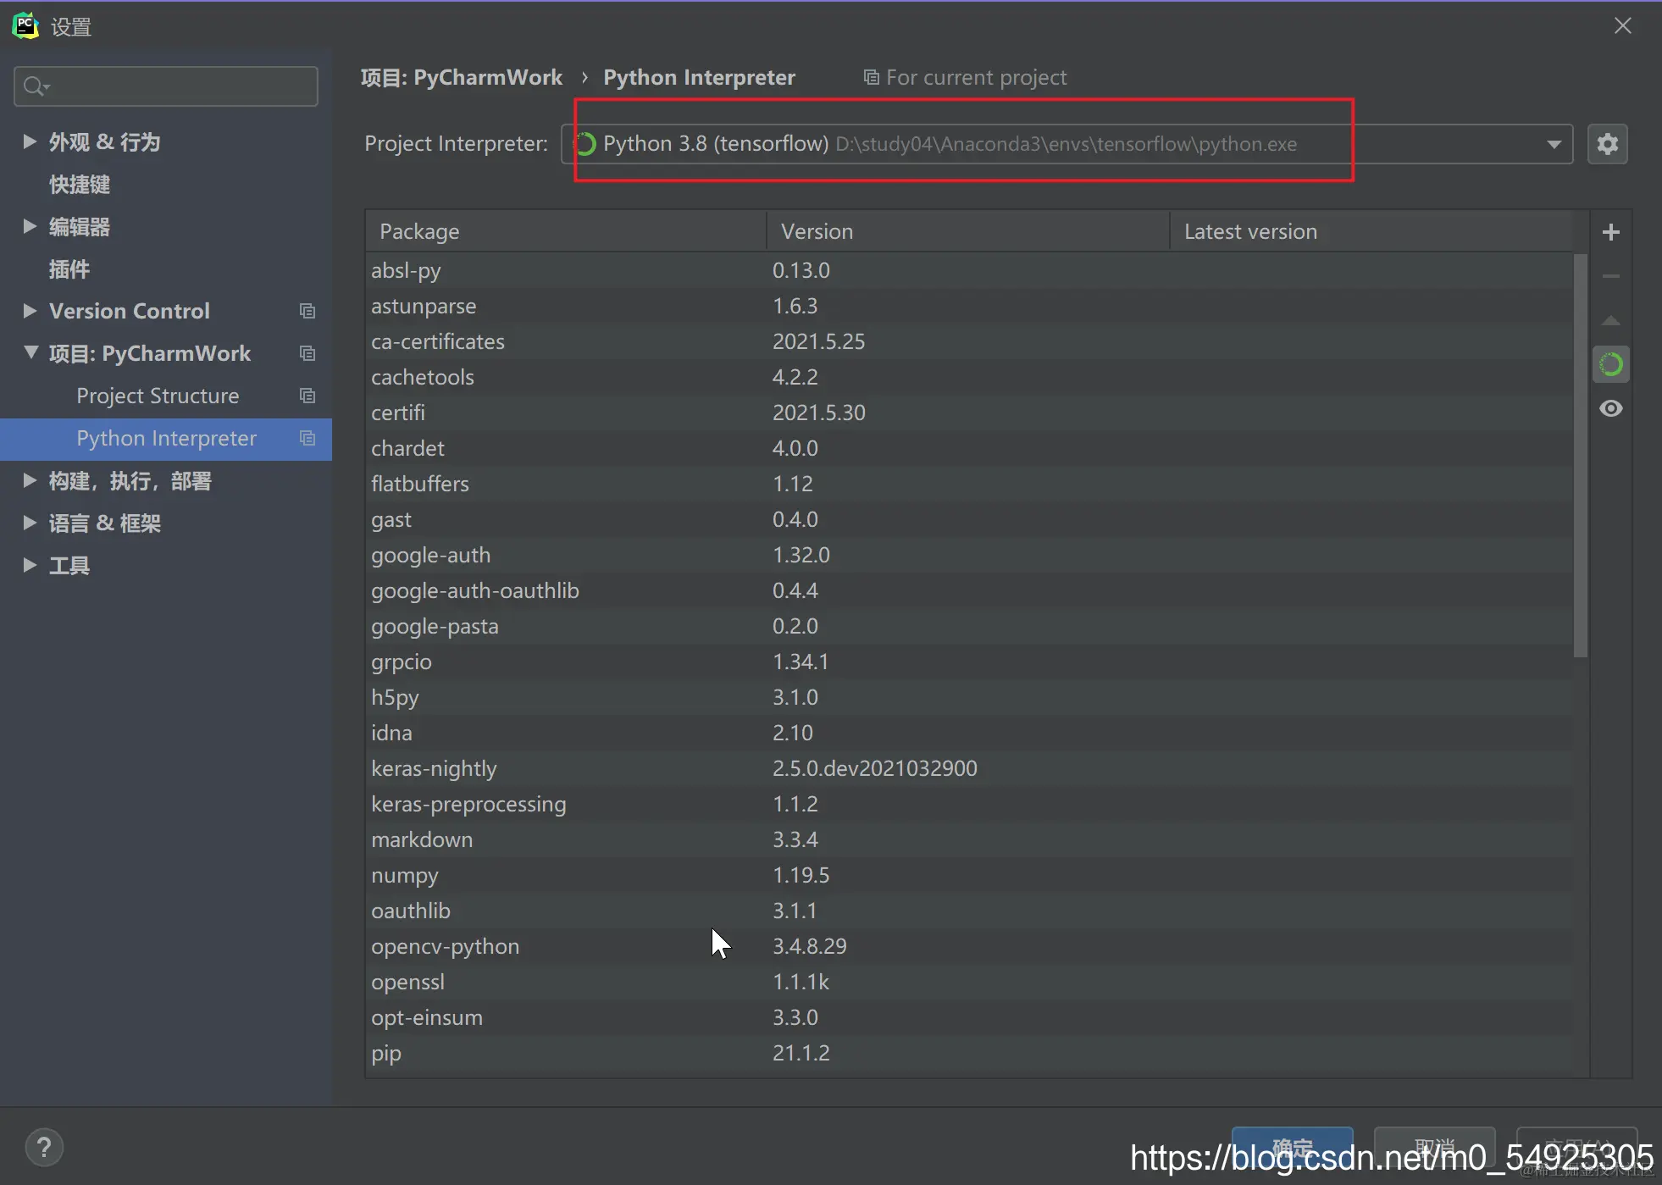This screenshot has width=1662, height=1185.
Task: Click the help question mark button
Action: [x=44, y=1149]
